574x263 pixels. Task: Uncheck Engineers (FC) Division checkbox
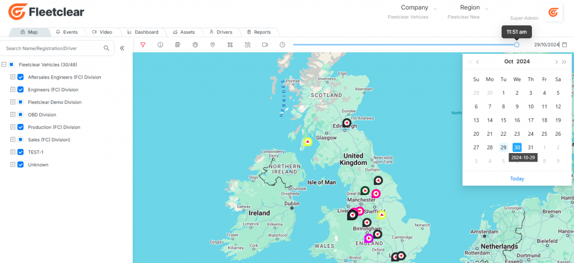[21, 90]
